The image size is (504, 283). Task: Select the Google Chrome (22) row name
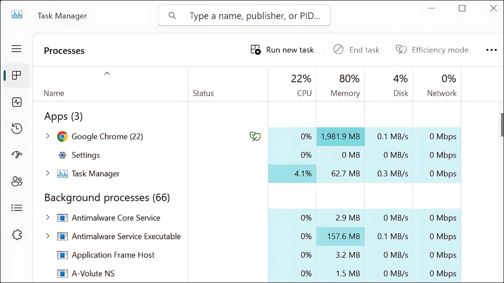[107, 136]
